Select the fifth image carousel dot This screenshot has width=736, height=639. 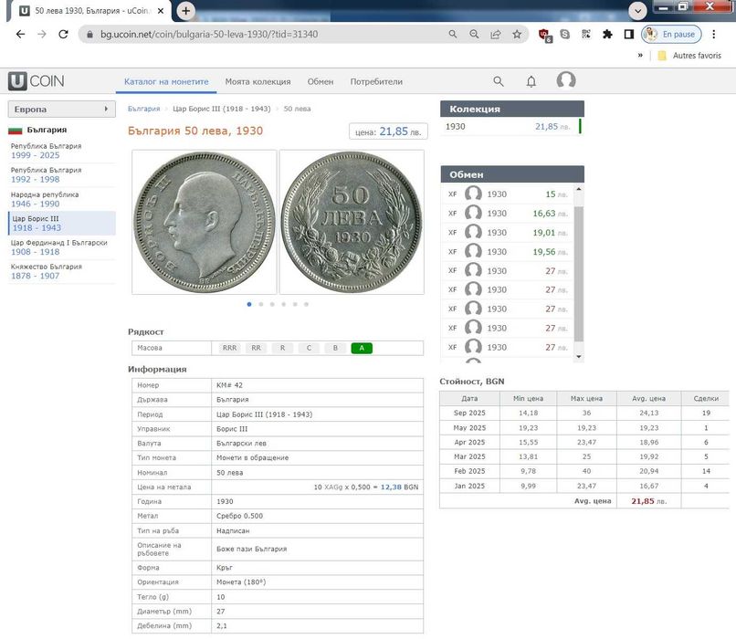[x=295, y=304]
